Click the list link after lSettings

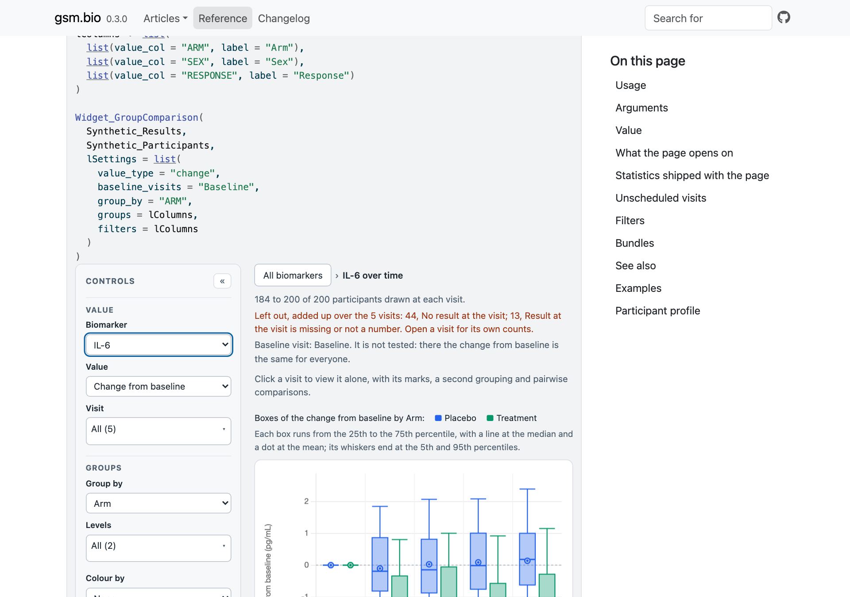click(165, 159)
